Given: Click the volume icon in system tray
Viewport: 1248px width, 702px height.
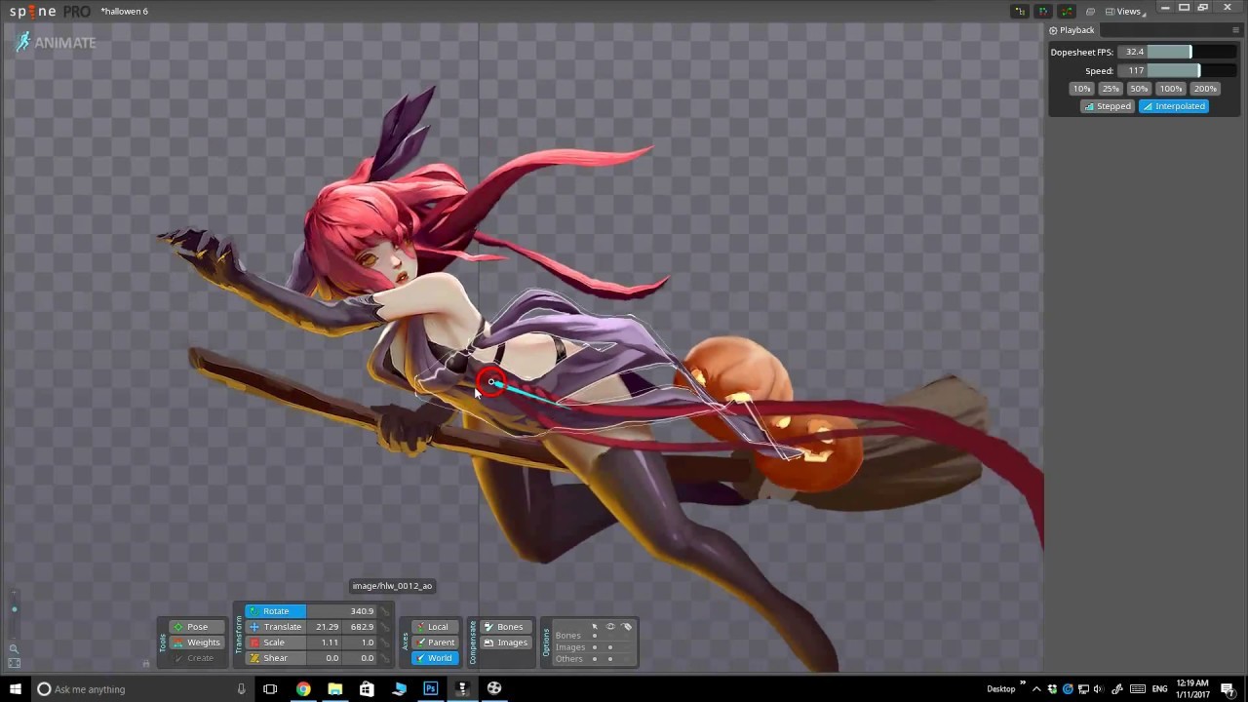Looking at the screenshot, I should pyautogui.click(x=1099, y=689).
